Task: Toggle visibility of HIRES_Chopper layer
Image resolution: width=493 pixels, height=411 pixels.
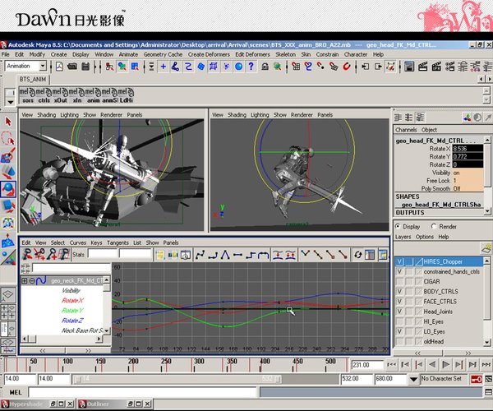Action: 400,261
